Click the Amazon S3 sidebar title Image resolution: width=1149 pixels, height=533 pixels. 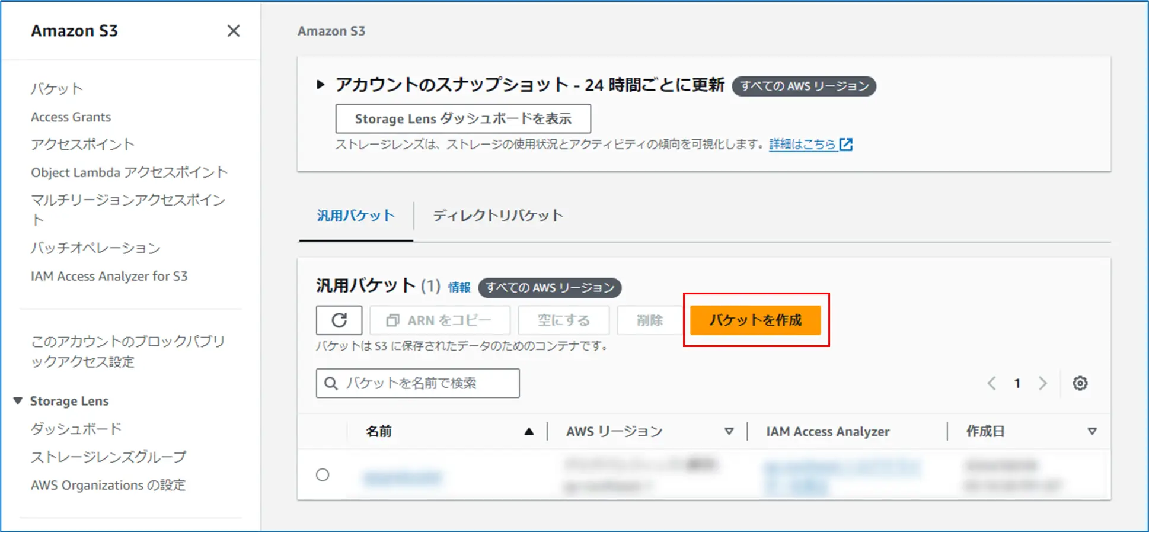(x=75, y=31)
